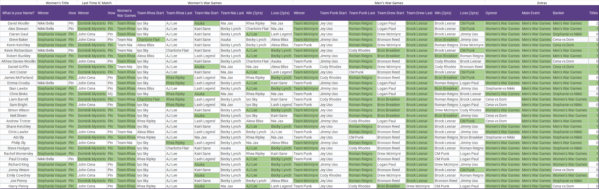599x189 pixels.
Task: Select the Harry Penny name cell
Action: pos(18,186)
